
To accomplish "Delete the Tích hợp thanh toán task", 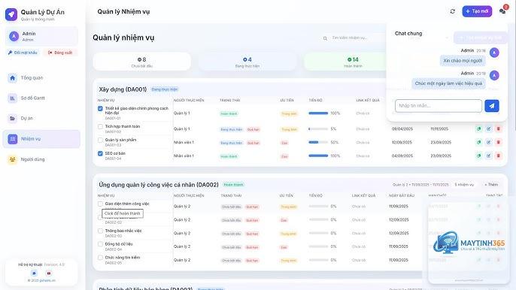I will click(499, 129).
